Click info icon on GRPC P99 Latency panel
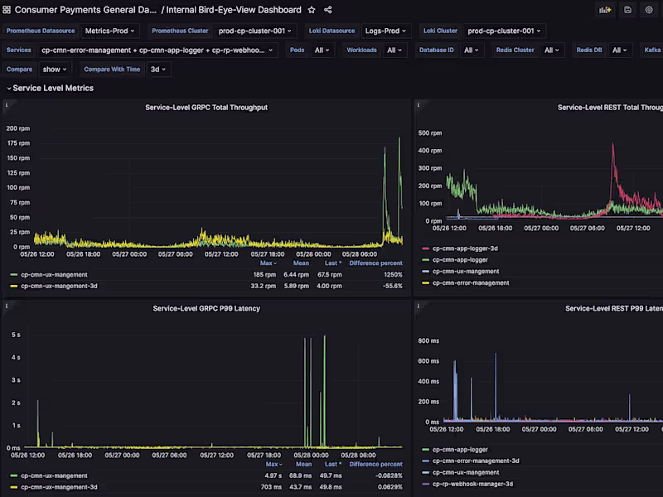The height and width of the screenshot is (497, 663). pyautogui.click(x=7, y=306)
